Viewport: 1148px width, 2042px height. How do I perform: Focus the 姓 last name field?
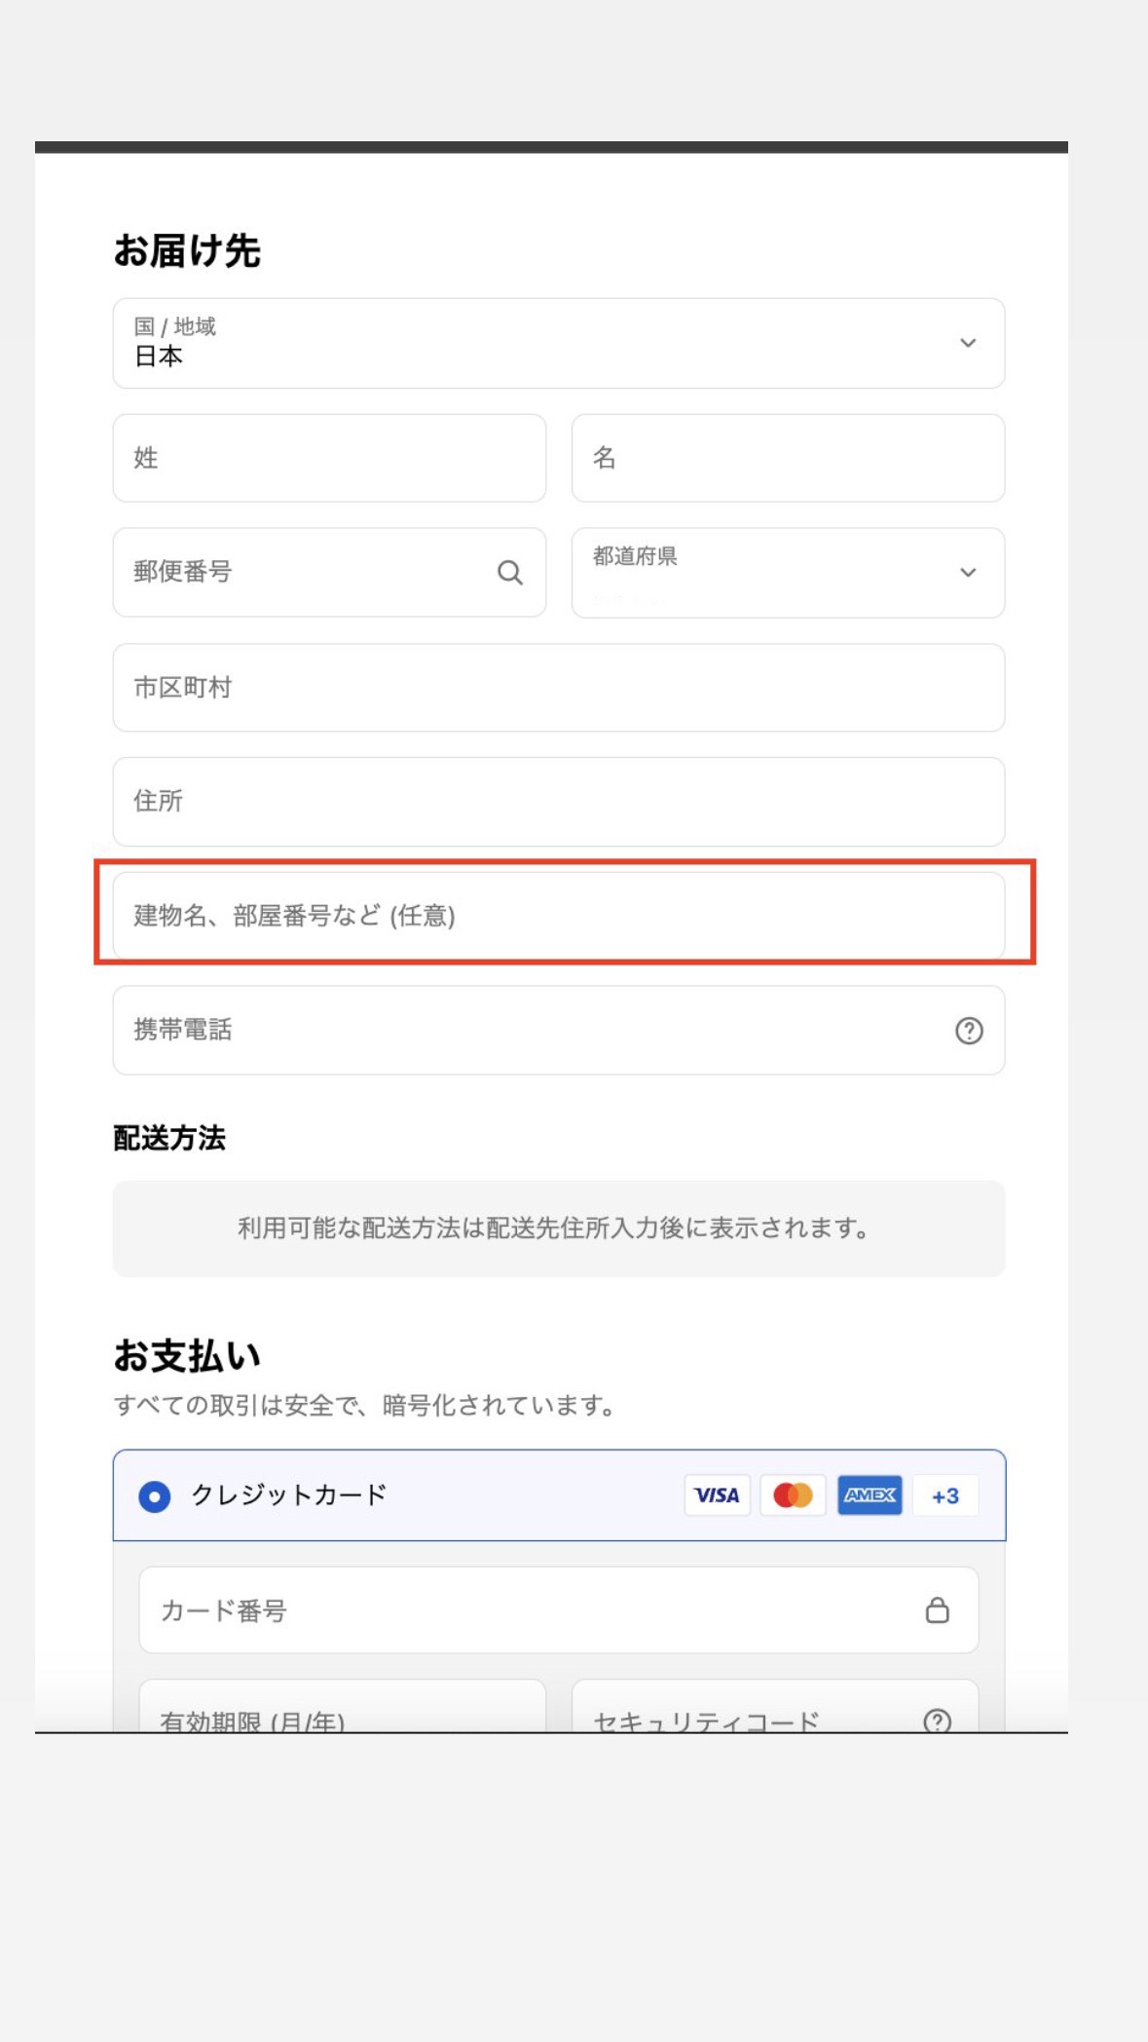pos(329,459)
